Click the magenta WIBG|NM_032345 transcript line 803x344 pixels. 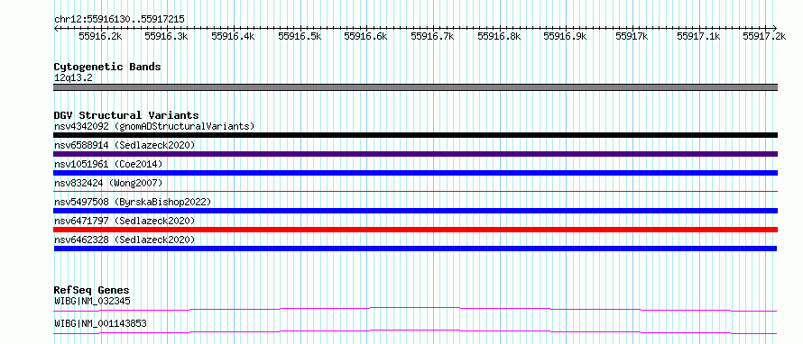415,309
